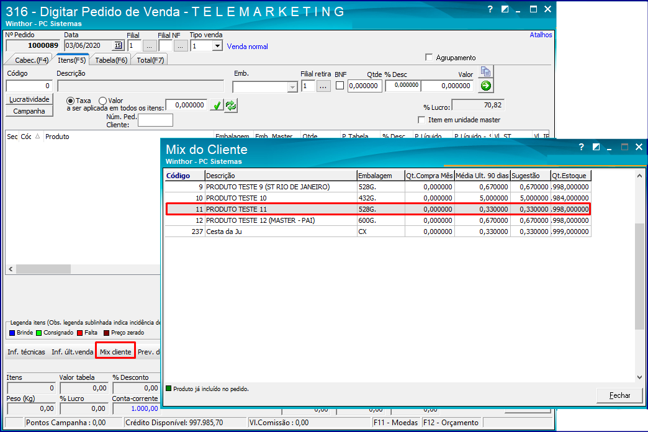Image resolution: width=648 pixels, height=432 pixels.
Task: Switch to Itens(F5) tab
Action: pyautogui.click(x=72, y=60)
